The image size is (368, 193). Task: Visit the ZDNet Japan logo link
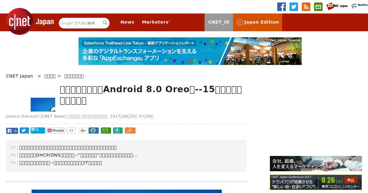(337, 6)
